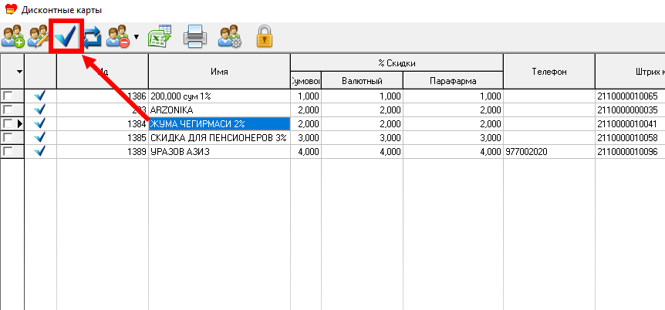
Task: Open the grid header dropdown arrow
Action: [19, 72]
